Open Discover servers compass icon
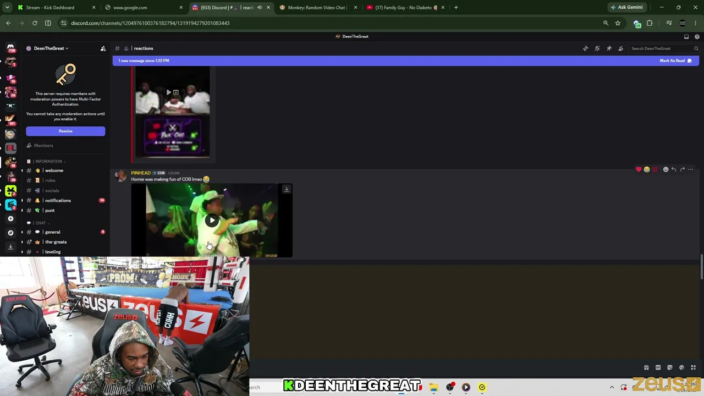The width and height of the screenshot is (704, 396). 10,233
